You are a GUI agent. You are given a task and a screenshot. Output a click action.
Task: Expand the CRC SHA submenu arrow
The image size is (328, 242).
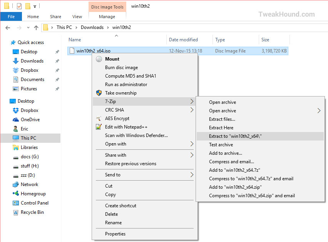(x=192, y=110)
